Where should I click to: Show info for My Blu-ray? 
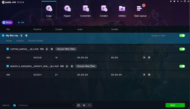[x=21, y=35]
